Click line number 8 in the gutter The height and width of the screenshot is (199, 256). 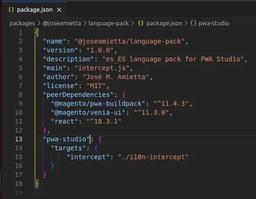point(21,95)
